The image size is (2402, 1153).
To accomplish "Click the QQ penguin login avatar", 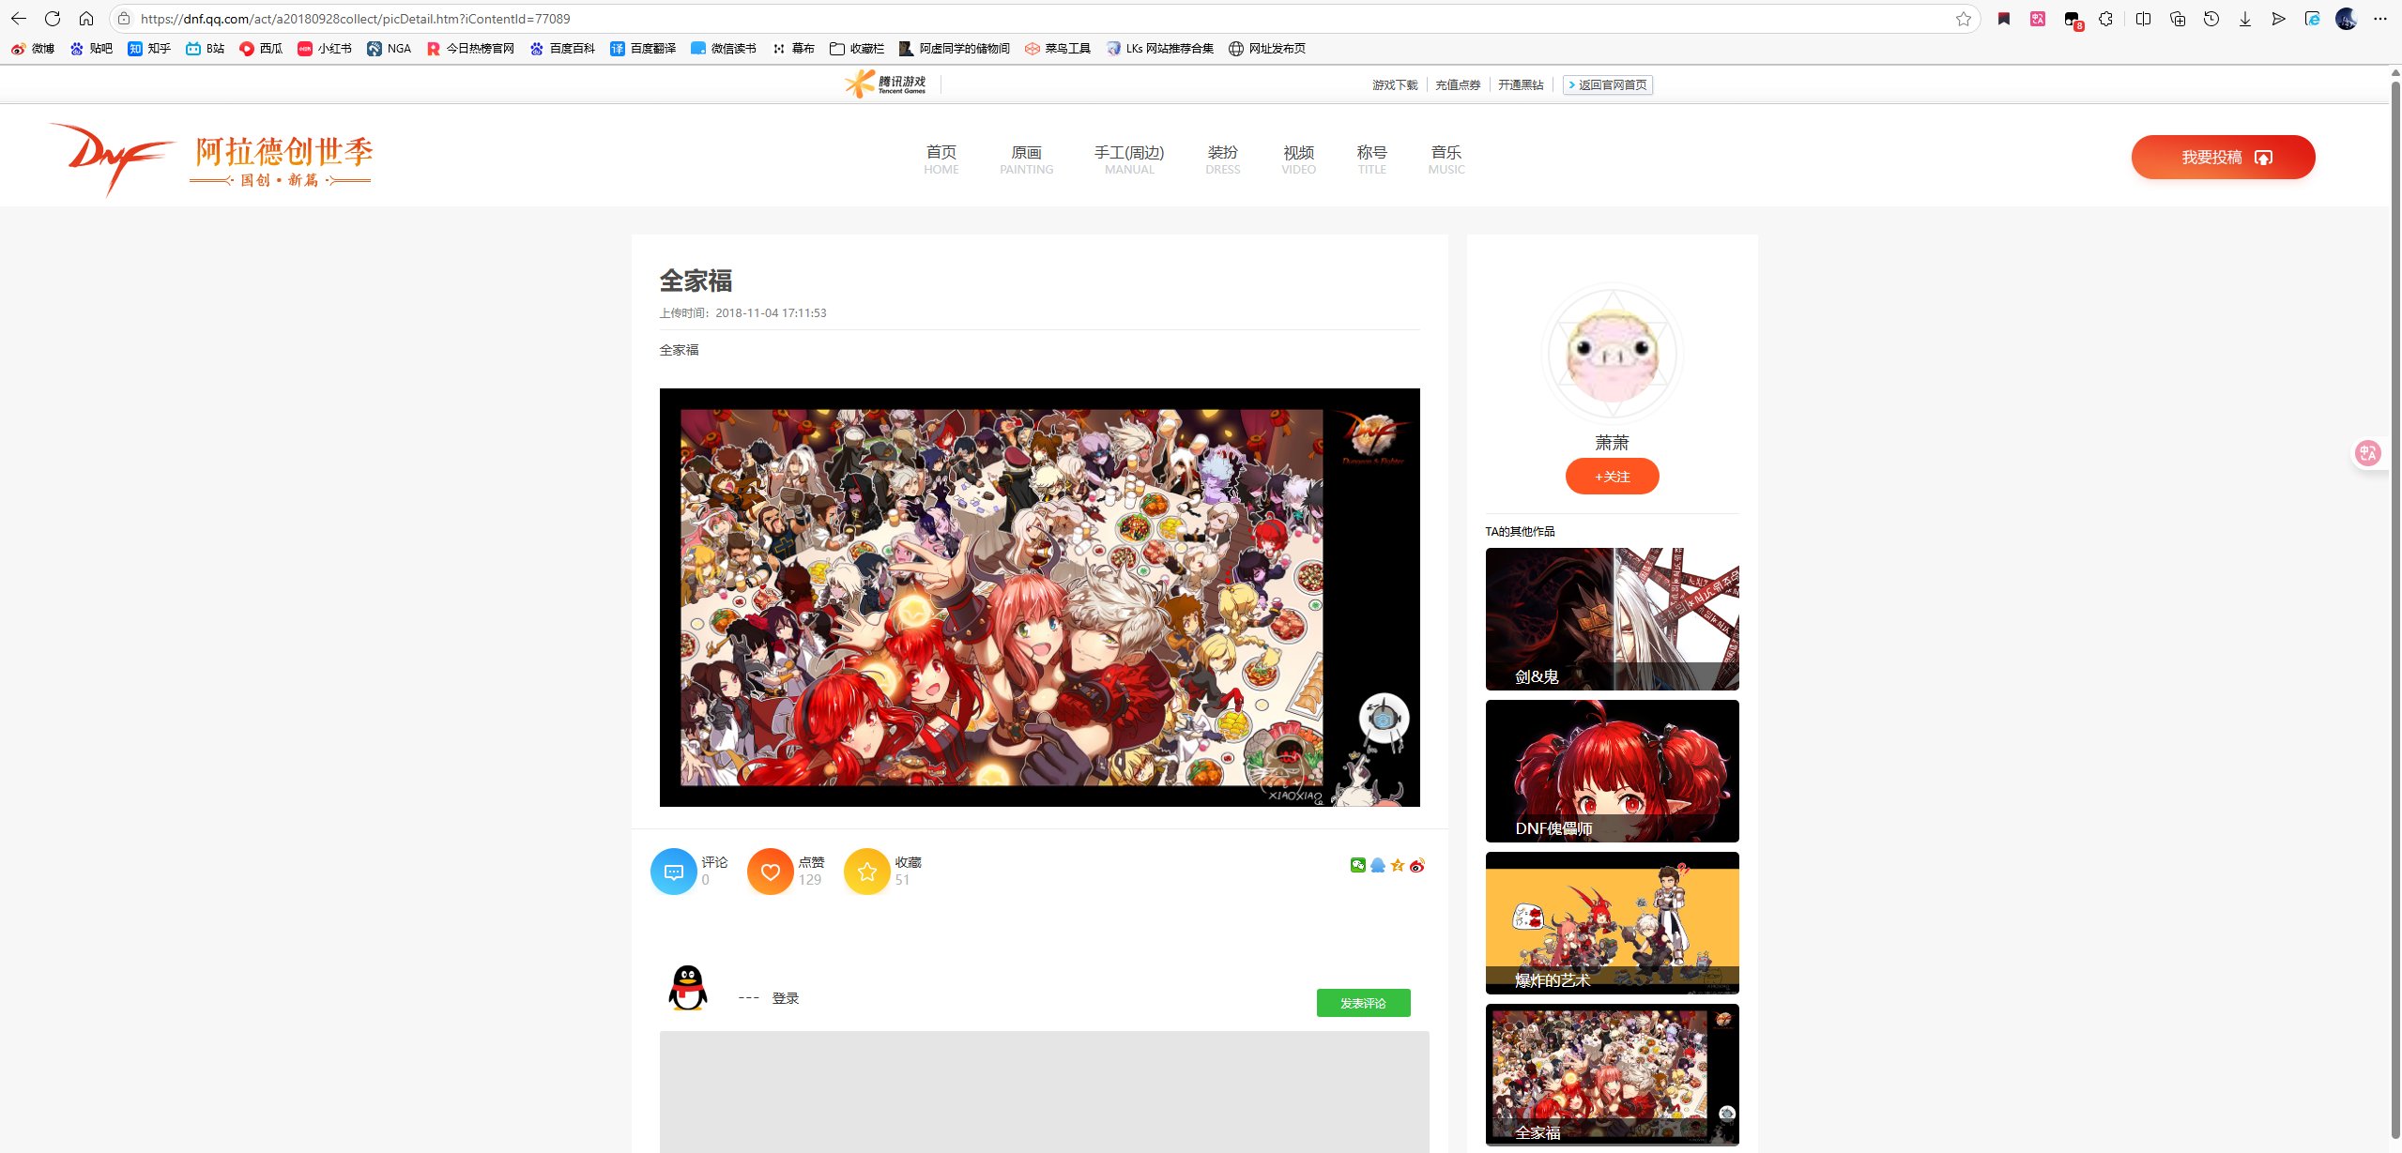I will click(x=688, y=988).
